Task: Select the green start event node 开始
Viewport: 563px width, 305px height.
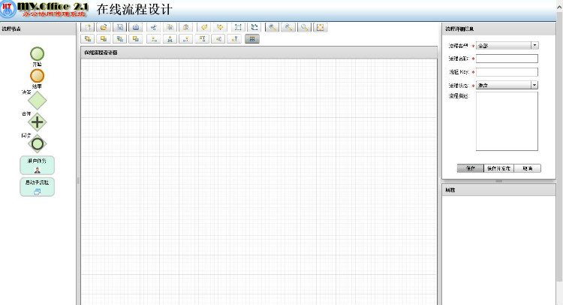Action: [x=37, y=54]
